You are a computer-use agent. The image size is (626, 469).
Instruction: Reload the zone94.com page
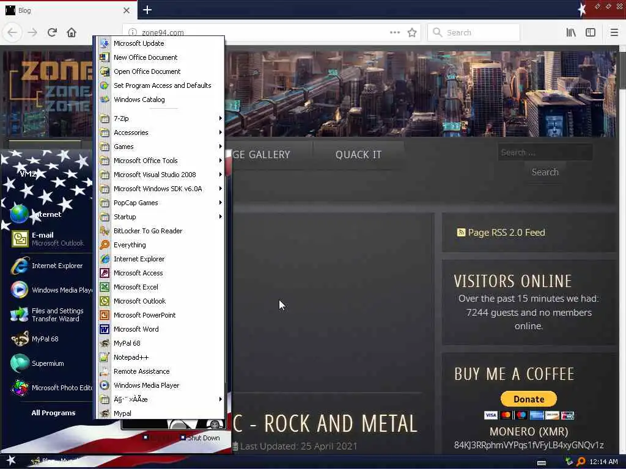[52, 32]
